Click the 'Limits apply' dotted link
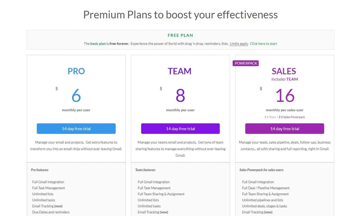The image size is (352, 216). coord(239,44)
